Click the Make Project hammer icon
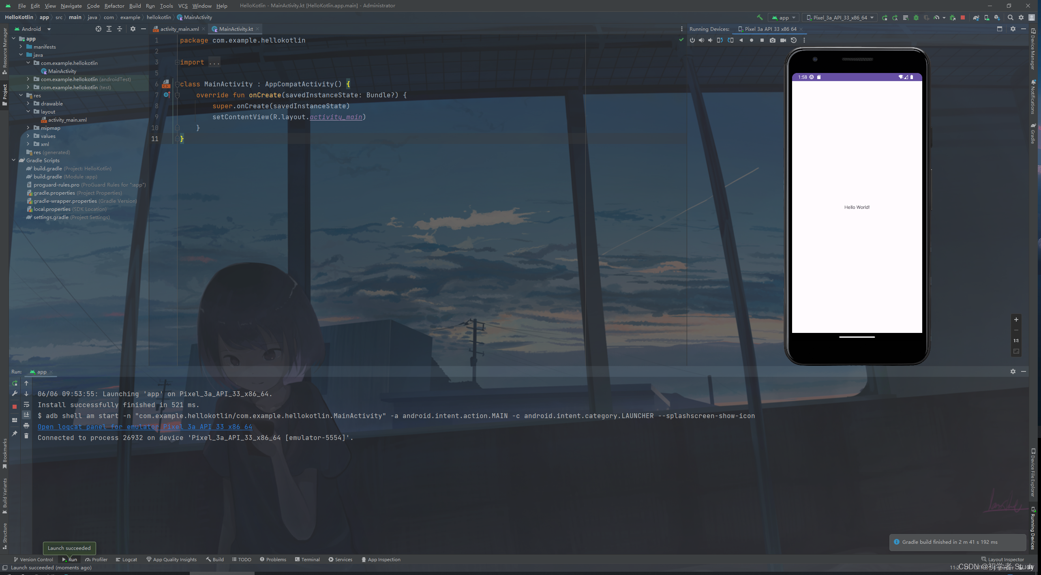This screenshot has height=575, width=1041. [760, 17]
